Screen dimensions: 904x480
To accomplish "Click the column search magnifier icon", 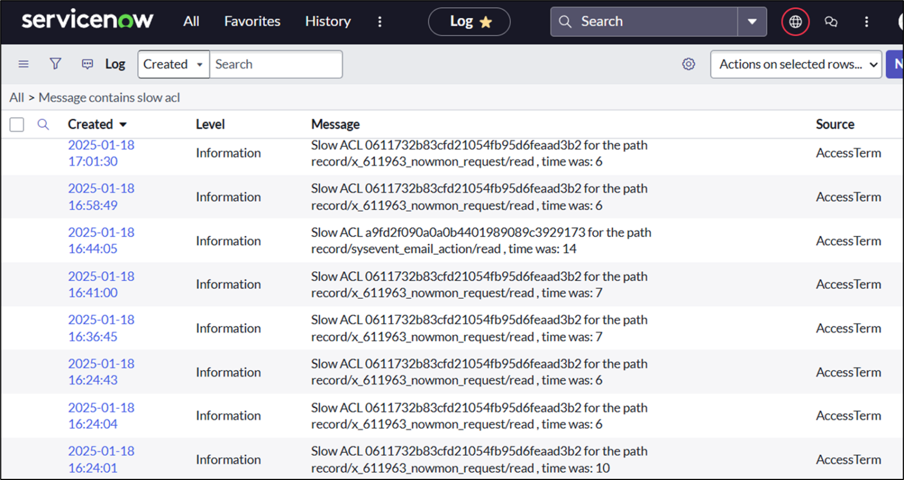I will coord(43,124).
